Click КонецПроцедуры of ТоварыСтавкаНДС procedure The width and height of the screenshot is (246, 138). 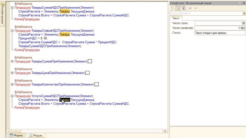[27, 50]
